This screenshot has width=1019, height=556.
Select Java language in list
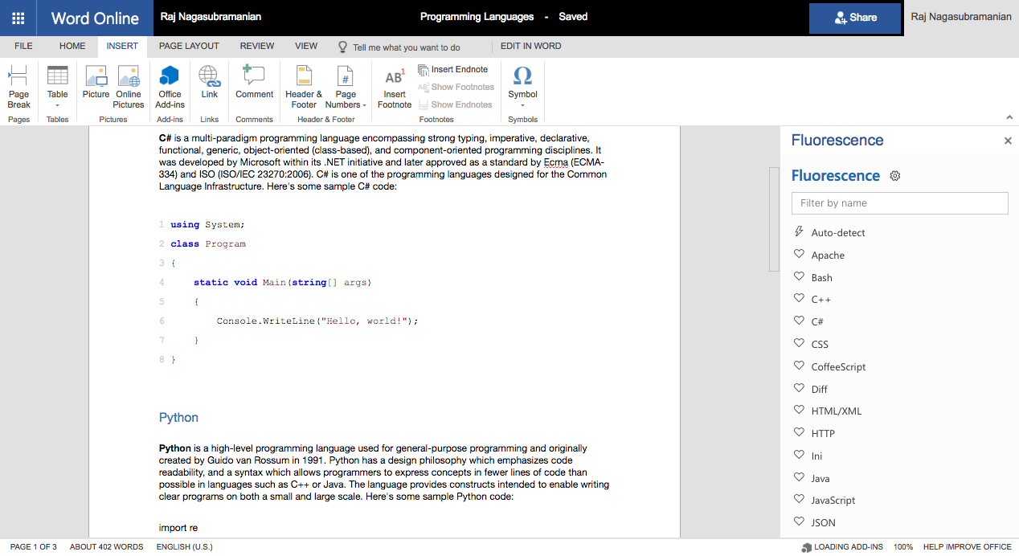[821, 478]
